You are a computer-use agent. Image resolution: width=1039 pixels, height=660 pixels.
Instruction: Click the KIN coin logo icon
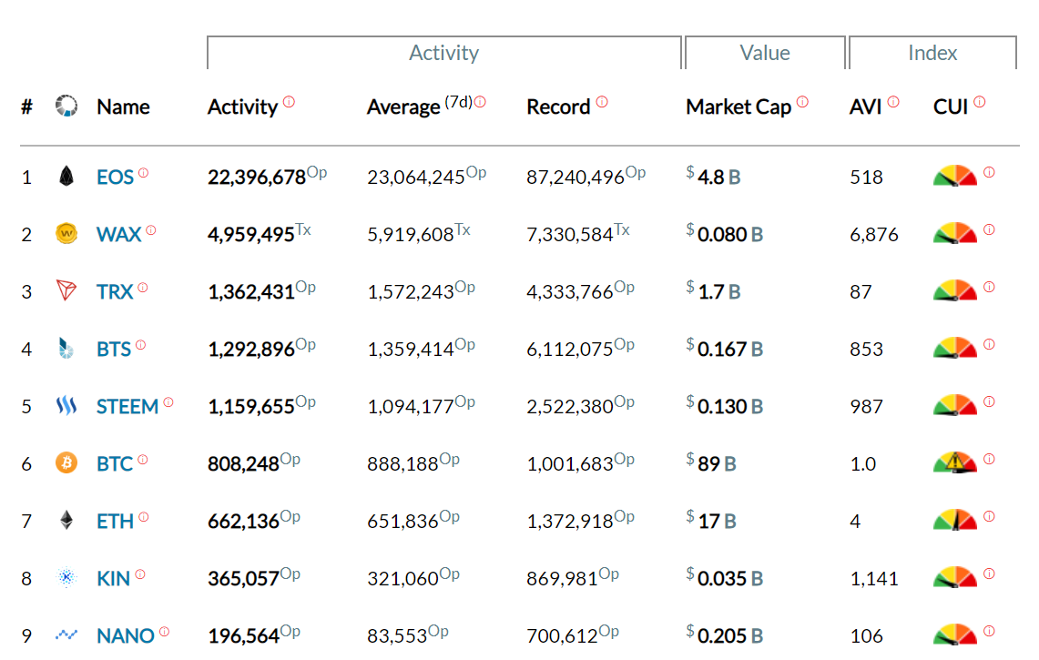tap(66, 578)
